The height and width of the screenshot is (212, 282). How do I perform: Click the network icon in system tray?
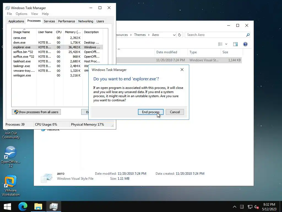250,207
